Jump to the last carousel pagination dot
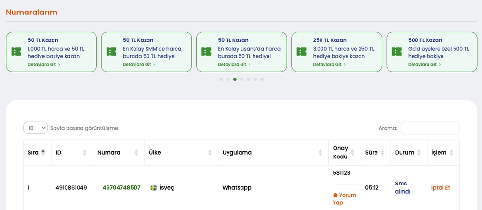482x210 pixels. [x=262, y=79]
